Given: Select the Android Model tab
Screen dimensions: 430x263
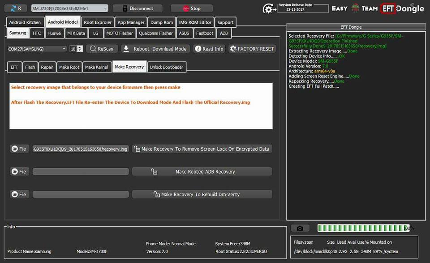Looking at the screenshot, I should (63, 21).
